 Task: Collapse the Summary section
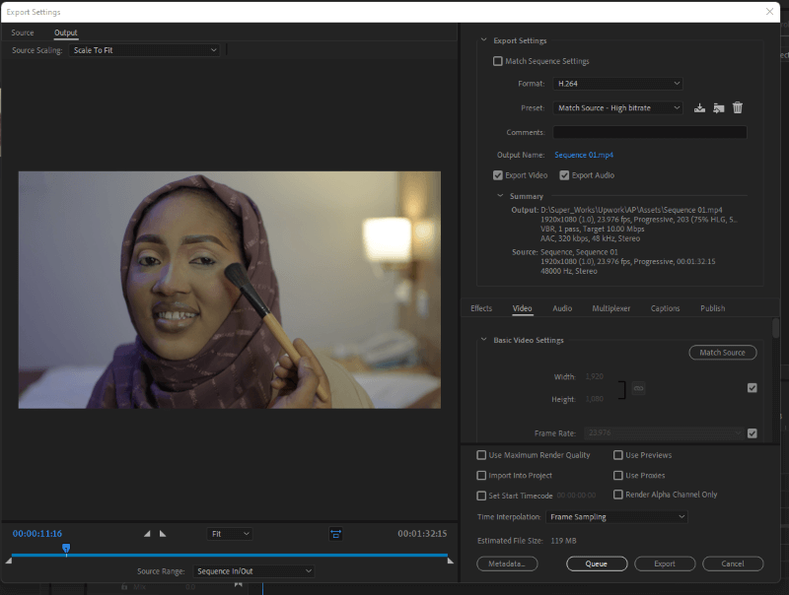[500, 196]
